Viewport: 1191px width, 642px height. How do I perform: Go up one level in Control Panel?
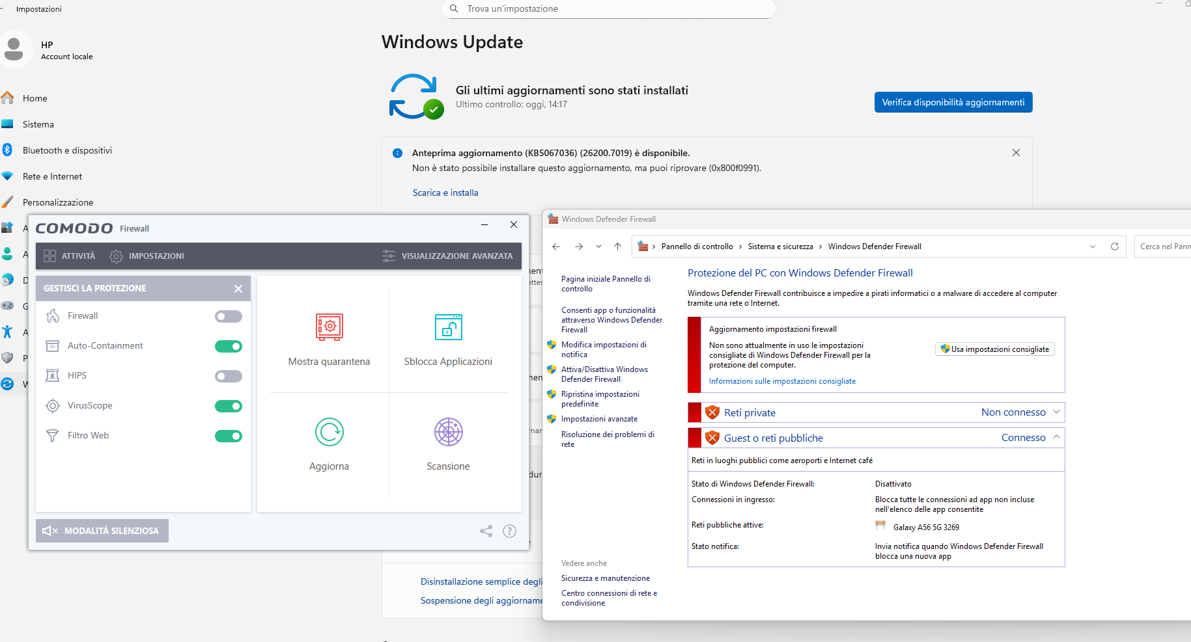617,247
